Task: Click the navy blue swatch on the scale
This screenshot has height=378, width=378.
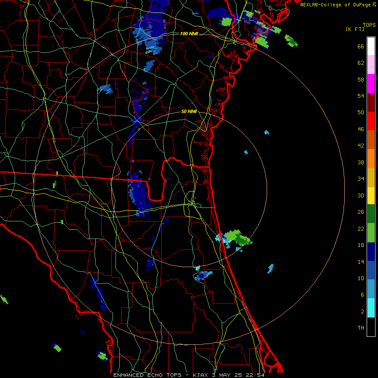Action: click(371, 252)
